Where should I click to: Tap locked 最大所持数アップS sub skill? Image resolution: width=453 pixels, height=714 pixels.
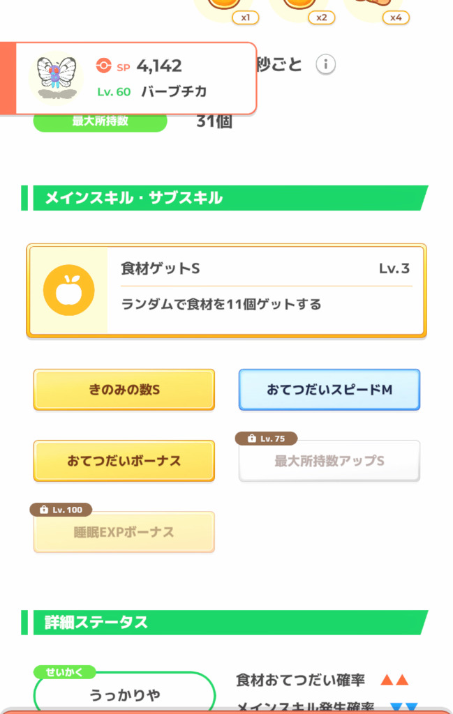click(329, 461)
